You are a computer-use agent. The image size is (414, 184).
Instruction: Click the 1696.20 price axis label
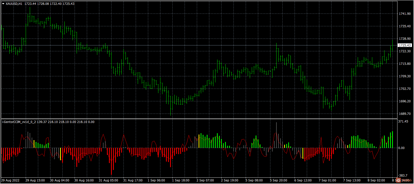pos(405,101)
